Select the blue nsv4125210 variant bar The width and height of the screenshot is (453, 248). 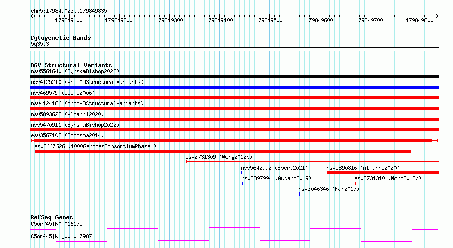click(x=234, y=87)
